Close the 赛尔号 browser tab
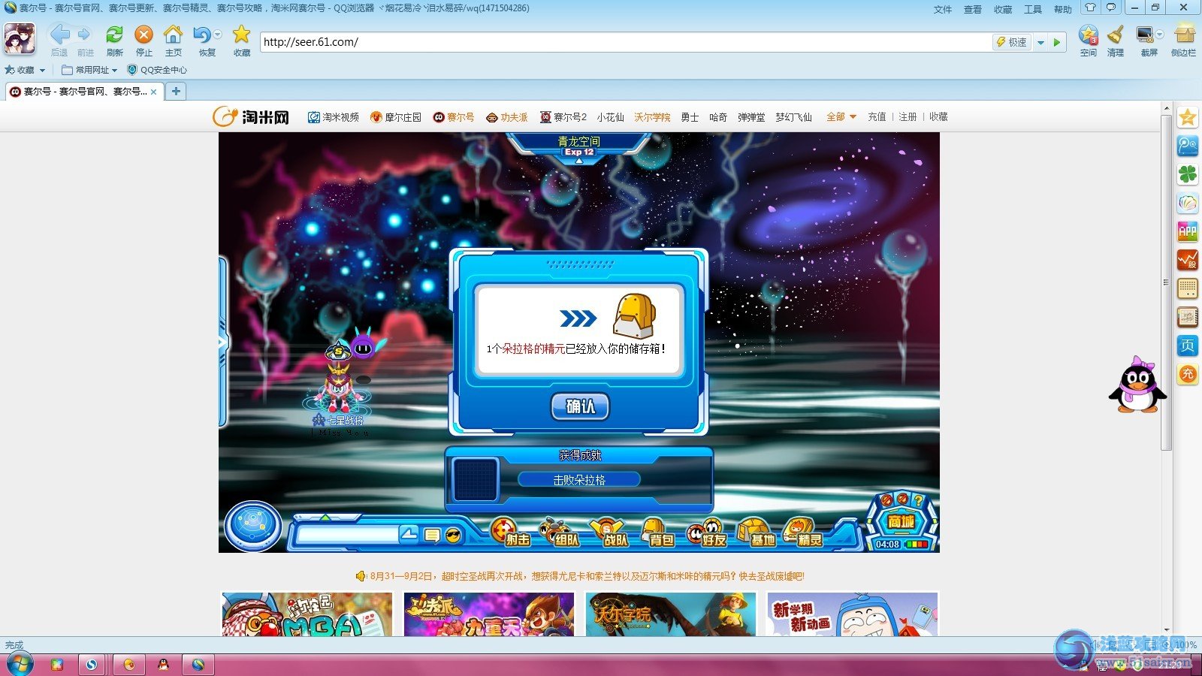The image size is (1202, 676). [154, 92]
